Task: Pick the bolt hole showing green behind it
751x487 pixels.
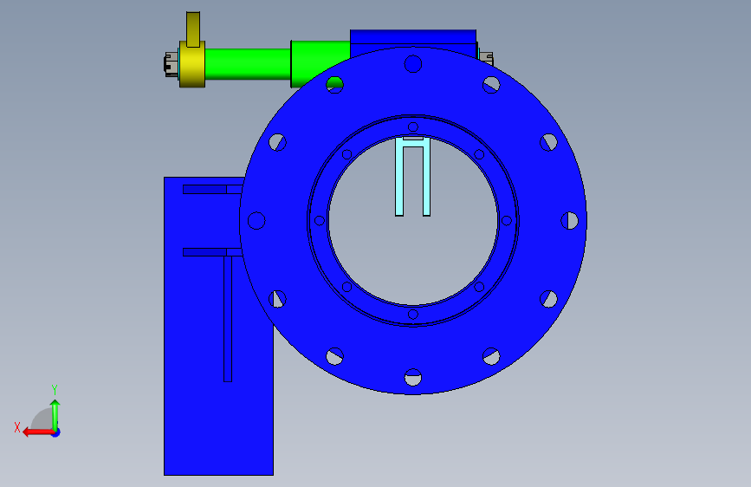Action: point(335,85)
